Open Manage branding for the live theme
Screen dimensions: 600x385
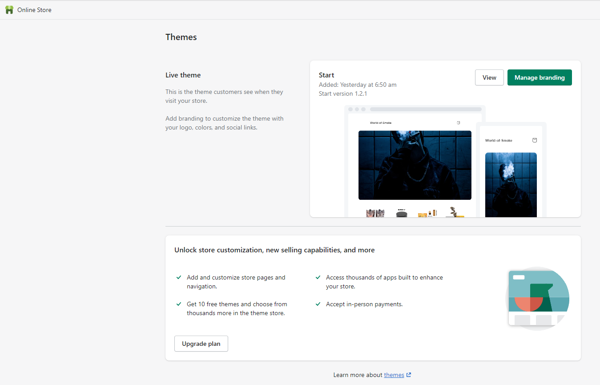coord(540,77)
